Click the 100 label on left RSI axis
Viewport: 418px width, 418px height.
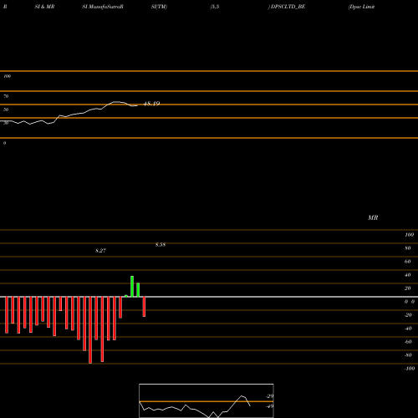7,76
